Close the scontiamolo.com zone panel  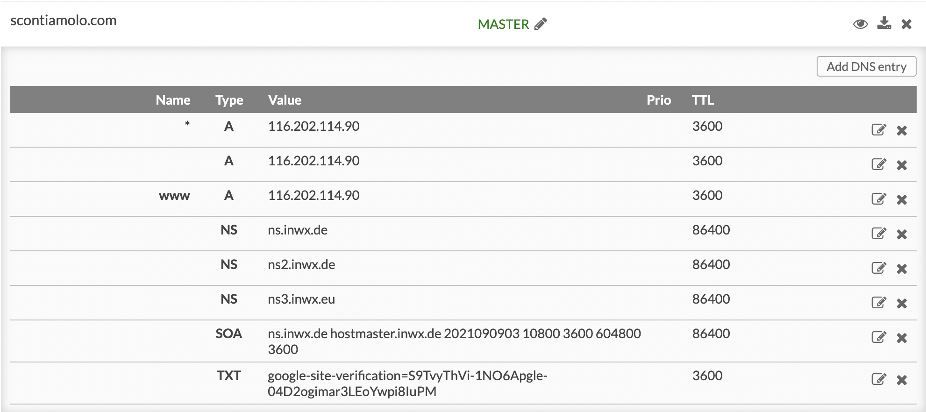click(906, 24)
